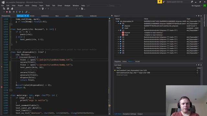Viewport: 207px width, 116px height.
Task: Switch to the Disassembly tab
Action: point(6,16)
